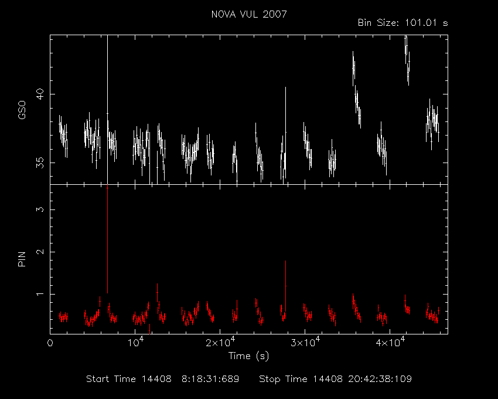Click the Time (s) axis label
498x399 pixels.
click(x=248, y=356)
